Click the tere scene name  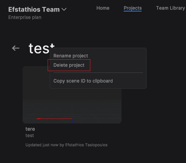tap(30, 129)
